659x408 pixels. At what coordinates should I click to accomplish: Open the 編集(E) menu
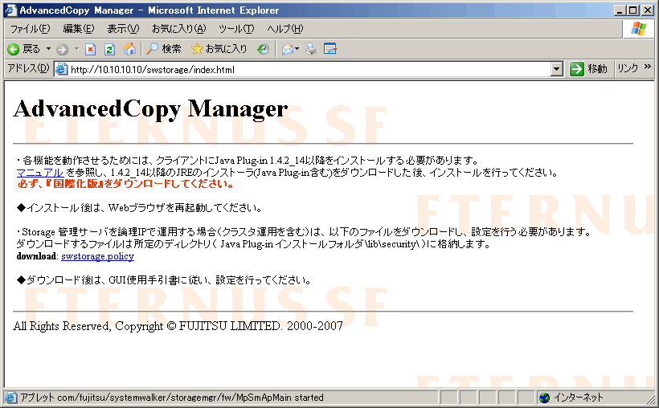point(79,29)
